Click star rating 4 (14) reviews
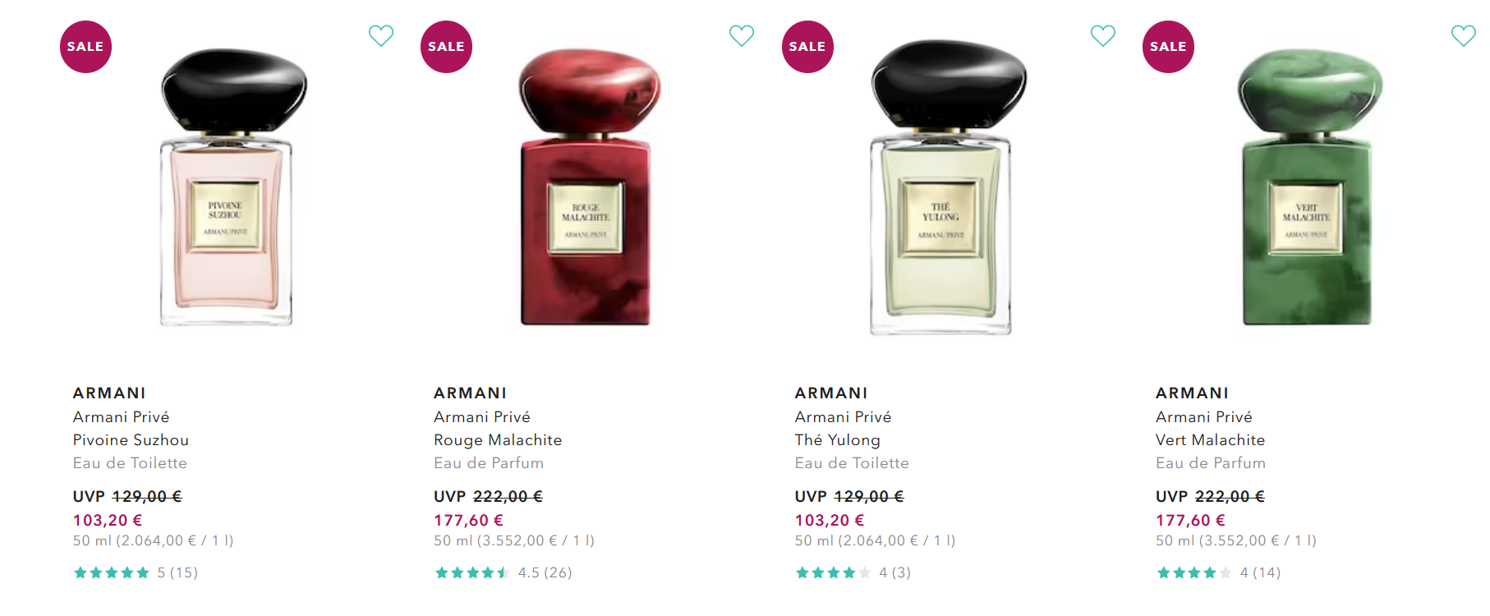 1218,572
